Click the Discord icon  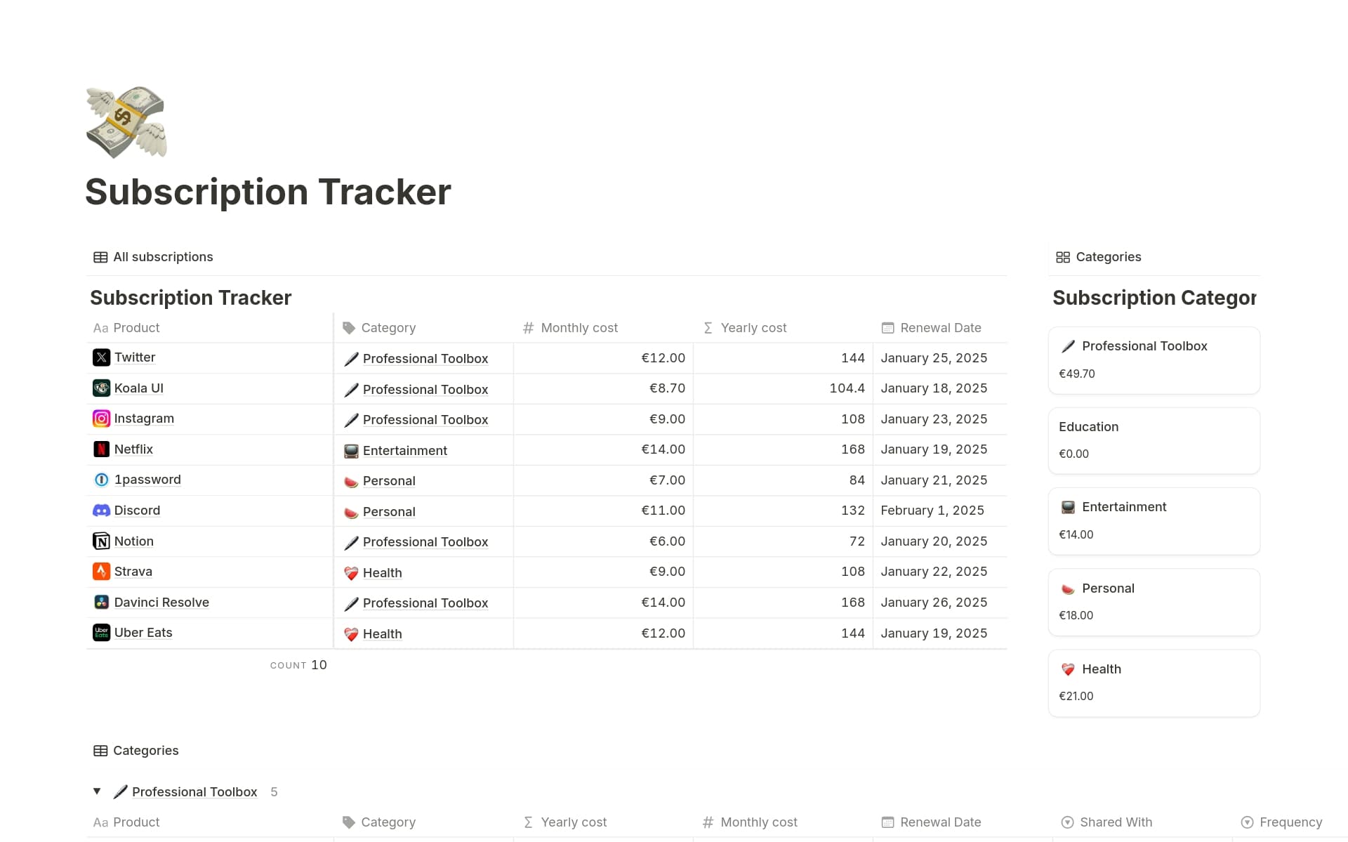(101, 511)
